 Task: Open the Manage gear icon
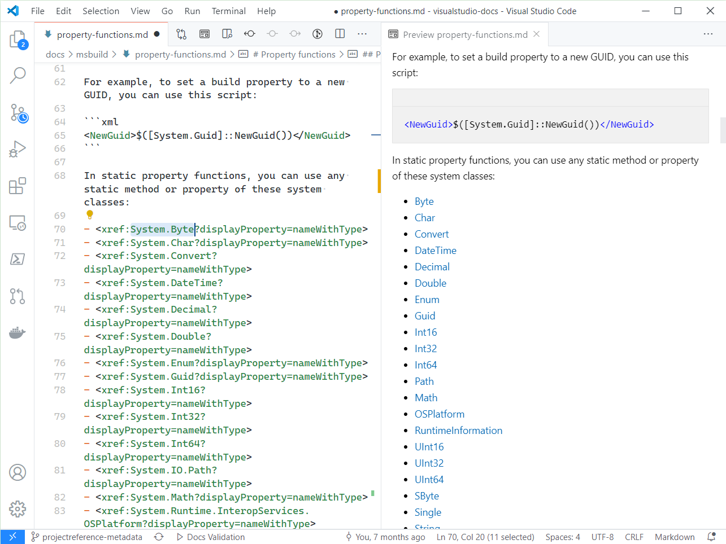(x=18, y=509)
